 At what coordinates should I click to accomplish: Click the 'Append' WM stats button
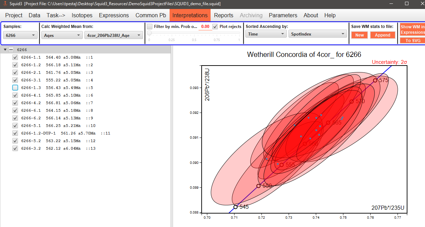tap(383, 35)
